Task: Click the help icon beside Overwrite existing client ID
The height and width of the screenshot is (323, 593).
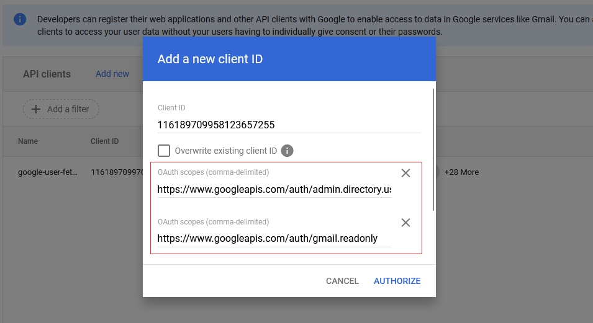Action: click(287, 151)
